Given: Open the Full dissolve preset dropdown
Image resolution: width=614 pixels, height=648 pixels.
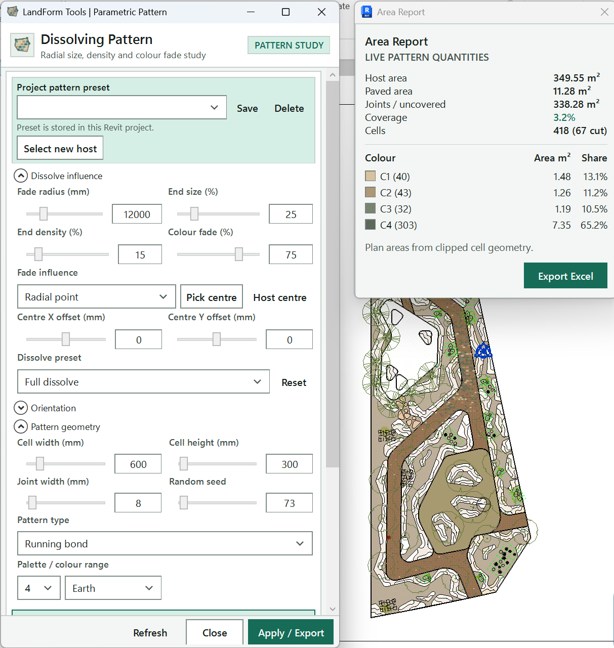Looking at the screenshot, I should tap(144, 381).
